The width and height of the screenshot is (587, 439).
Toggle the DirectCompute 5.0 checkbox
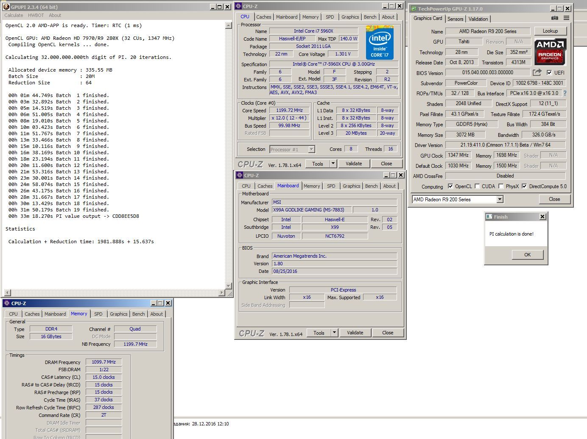524,186
